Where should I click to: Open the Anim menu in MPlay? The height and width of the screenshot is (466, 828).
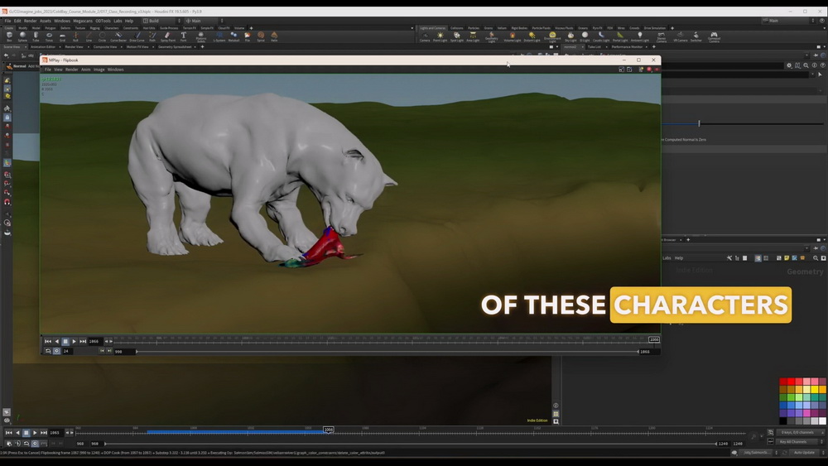pyautogui.click(x=85, y=70)
